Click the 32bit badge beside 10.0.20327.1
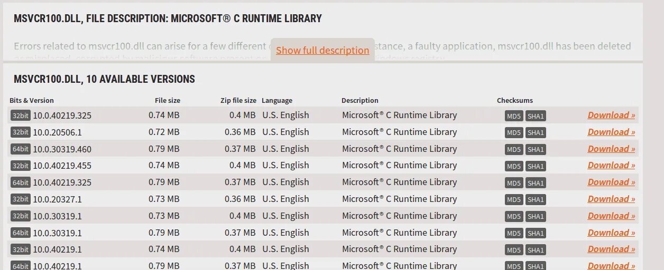This screenshot has height=270, width=664. point(21,199)
